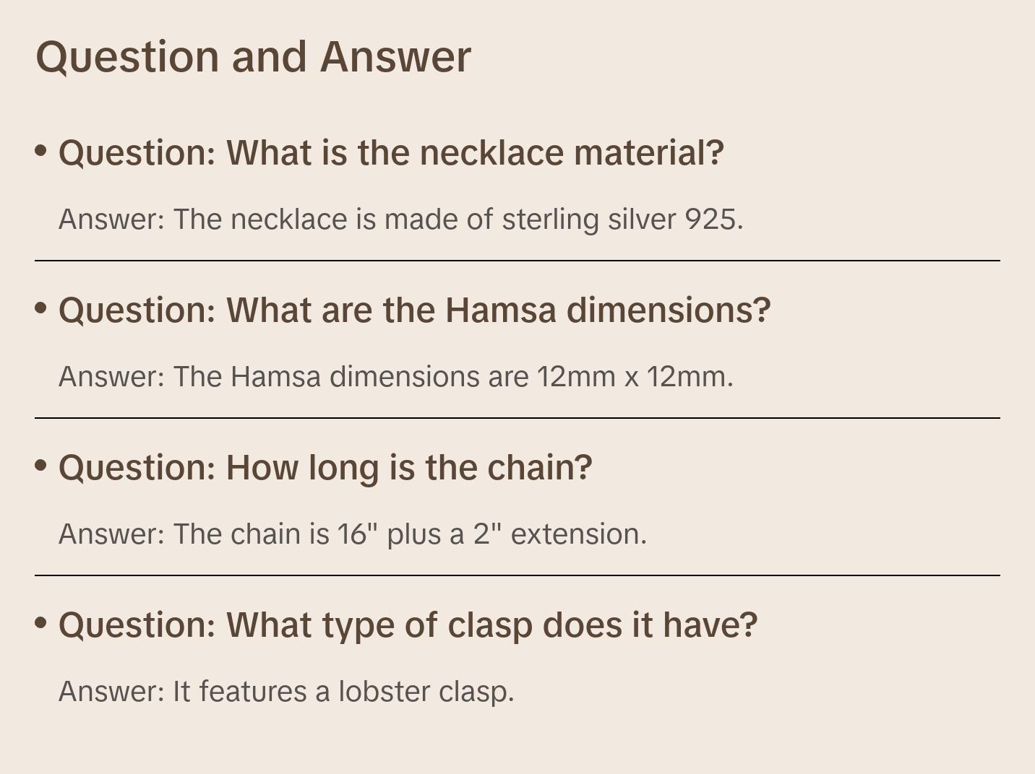Viewport: 1035px width, 774px height.
Task: Click the word "925" in first answer
Action: tap(712, 219)
